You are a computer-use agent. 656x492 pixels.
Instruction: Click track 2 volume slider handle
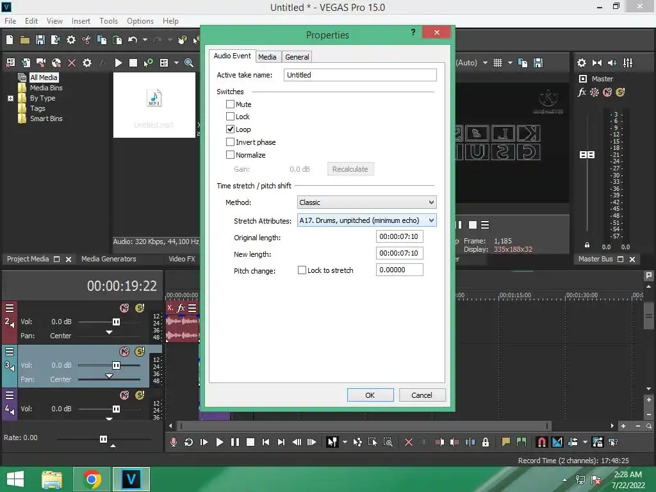(116, 322)
